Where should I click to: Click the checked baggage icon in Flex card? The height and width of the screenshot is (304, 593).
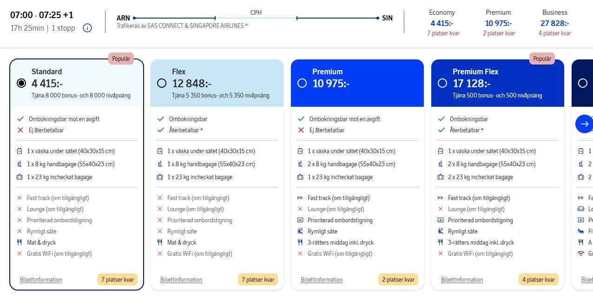(160, 177)
